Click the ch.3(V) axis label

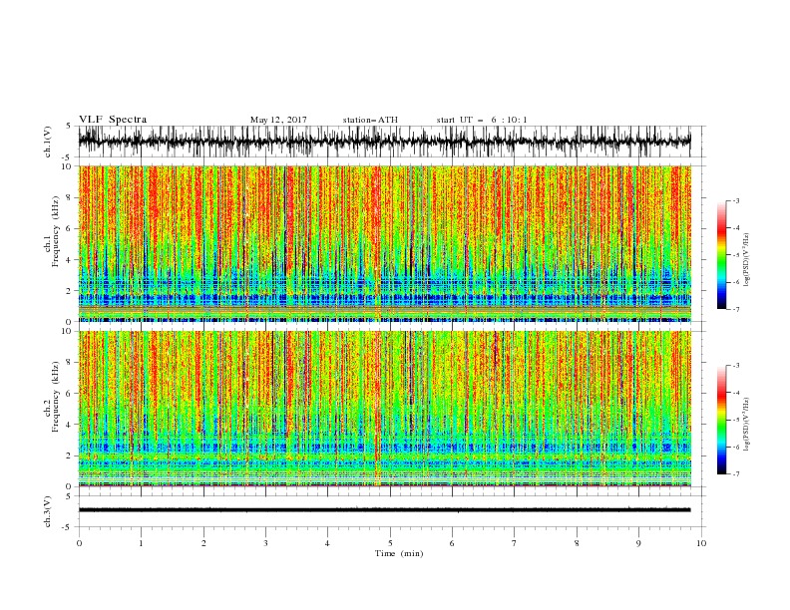(x=48, y=511)
